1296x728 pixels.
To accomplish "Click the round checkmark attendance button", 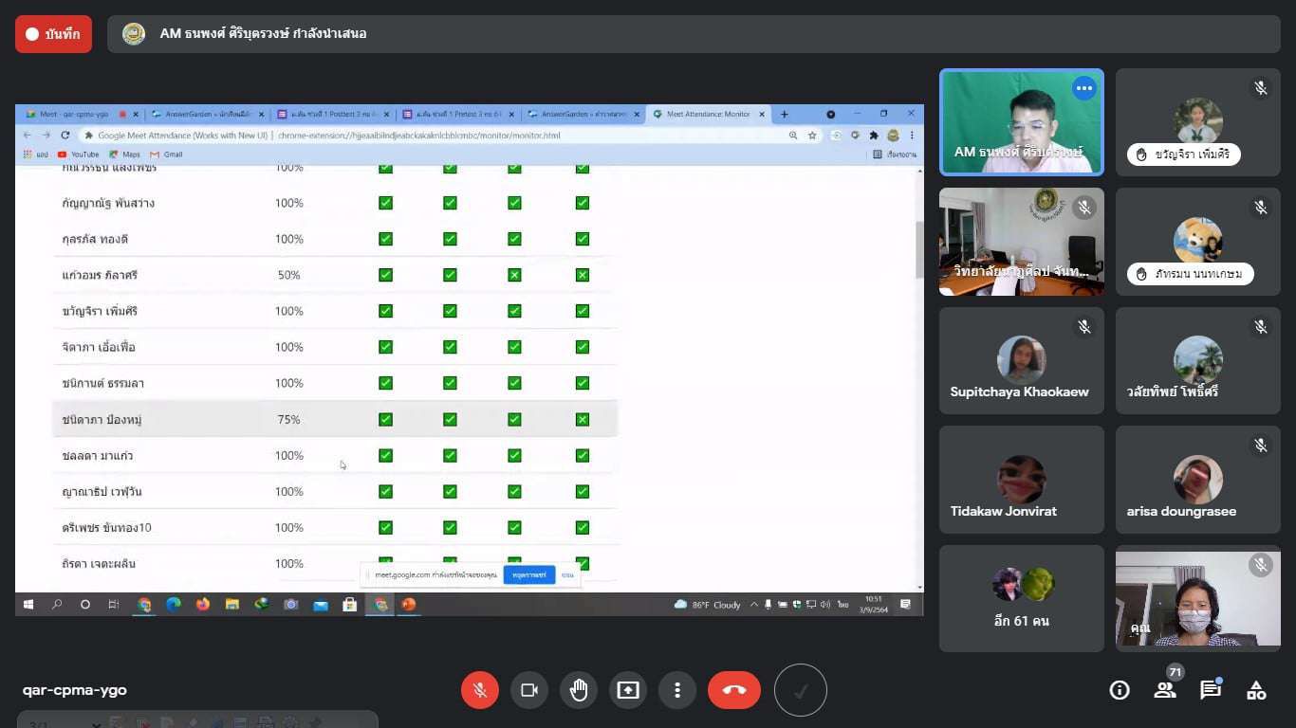I will point(800,690).
